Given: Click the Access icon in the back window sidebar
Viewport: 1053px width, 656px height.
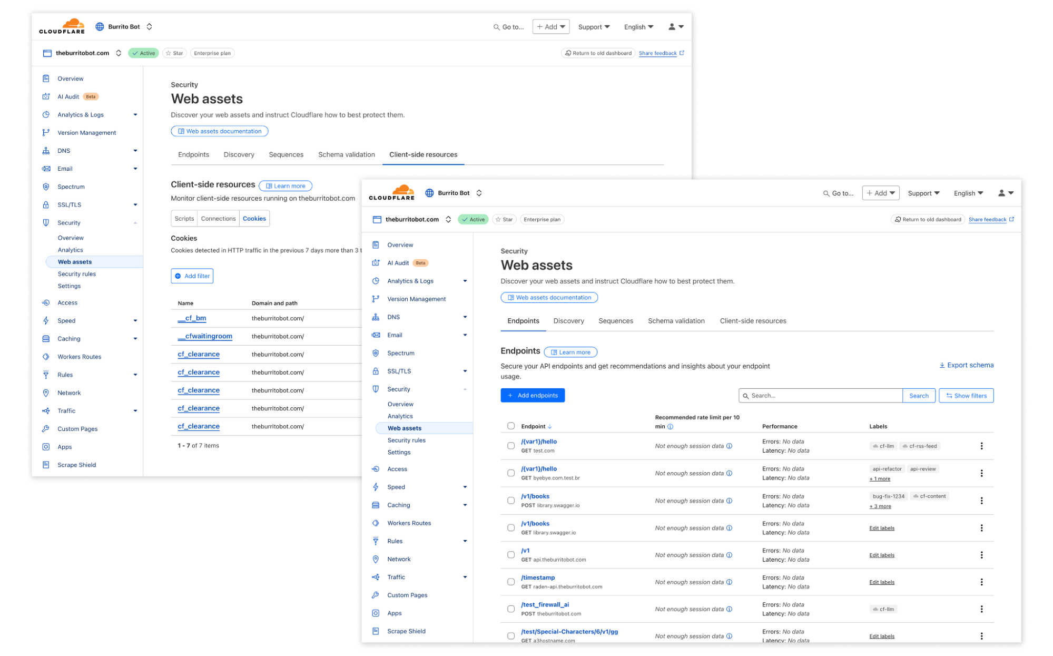Looking at the screenshot, I should click(x=46, y=302).
